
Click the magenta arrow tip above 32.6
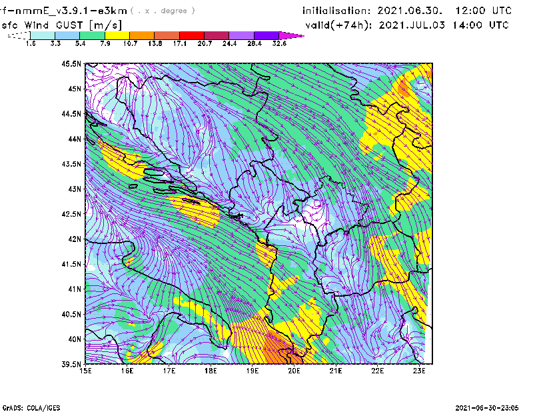coord(291,35)
